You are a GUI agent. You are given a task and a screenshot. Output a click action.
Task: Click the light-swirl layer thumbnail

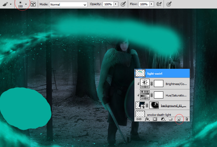pyautogui.click(x=140, y=73)
